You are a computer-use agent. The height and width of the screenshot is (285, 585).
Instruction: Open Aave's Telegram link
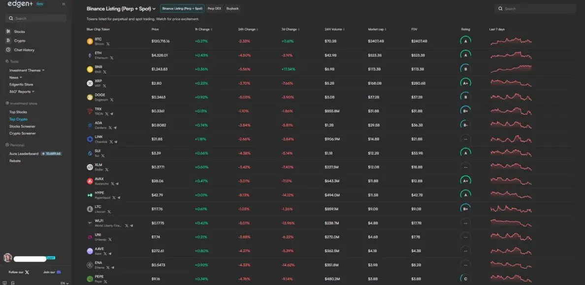[x=110, y=253]
